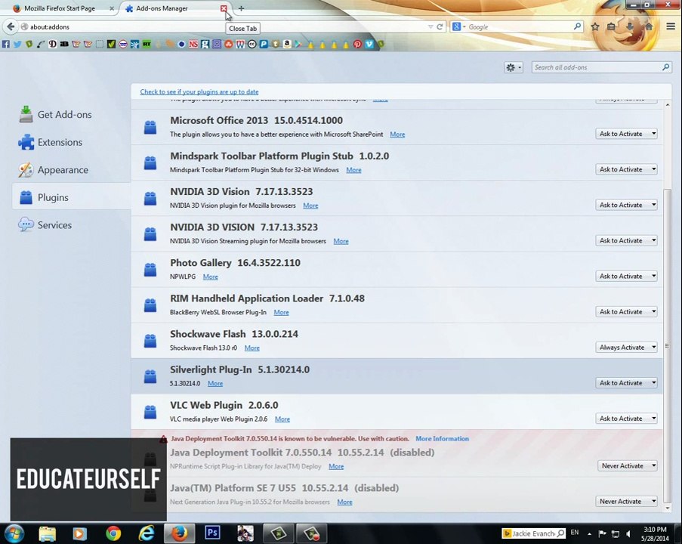Open the Twitter bookmark icon
682x544 pixels.
[x=17, y=44]
